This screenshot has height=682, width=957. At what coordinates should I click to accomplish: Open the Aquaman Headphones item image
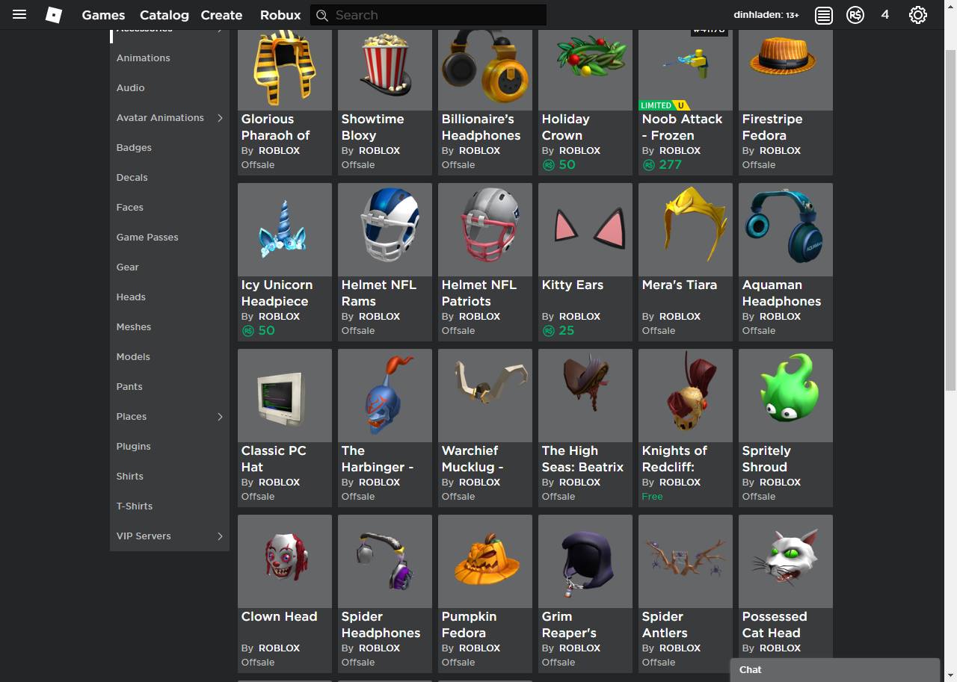pyautogui.click(x=786, y=230)
